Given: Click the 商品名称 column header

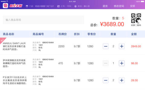Looking at the screenshot, I should [8, 34].
